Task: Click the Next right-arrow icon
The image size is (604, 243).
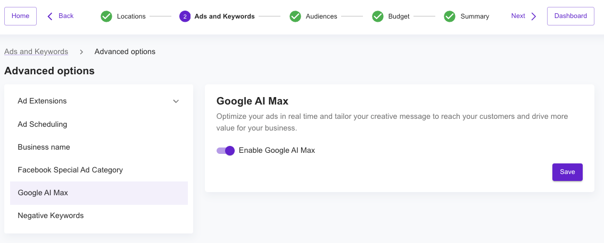Action: [534, 16]
